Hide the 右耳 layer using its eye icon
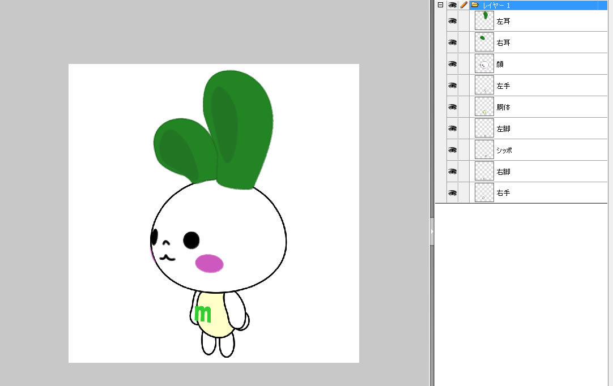Viewport: 613px width, 386px height. click(x=452, y=42)
